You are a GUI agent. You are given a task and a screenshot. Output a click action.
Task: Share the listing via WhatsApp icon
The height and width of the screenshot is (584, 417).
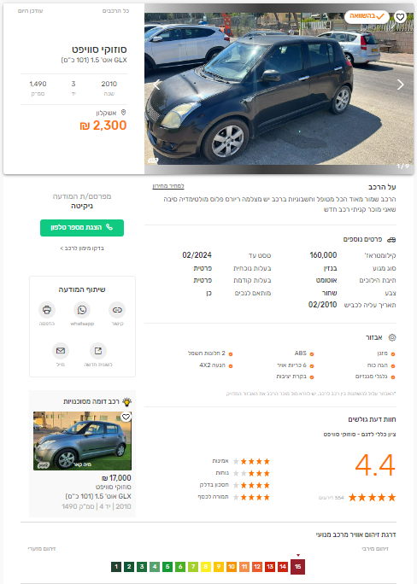pyautogui.click(x=82, y=310)
